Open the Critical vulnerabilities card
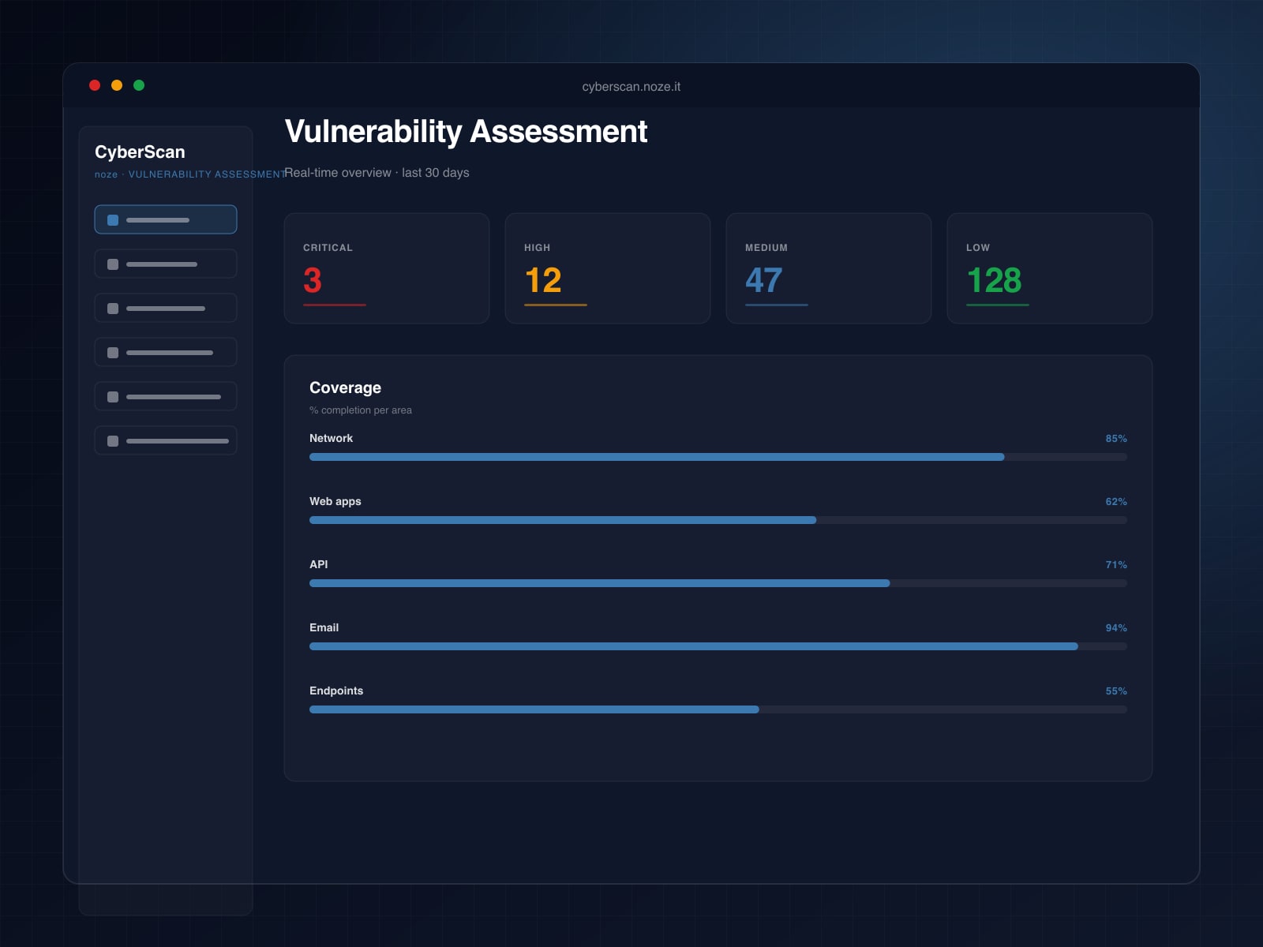 click(x=387, y=268)
